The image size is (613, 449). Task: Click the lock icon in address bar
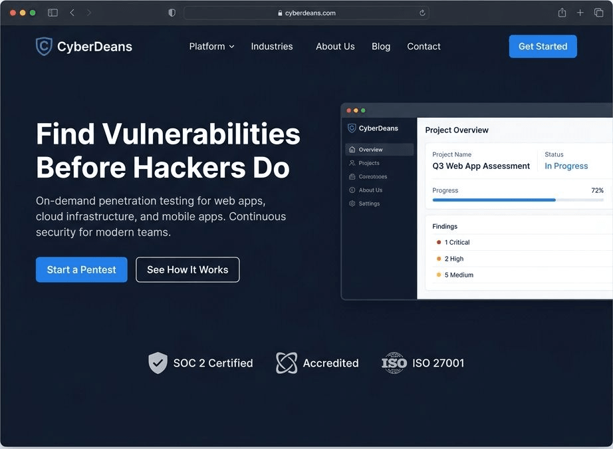tap(280, 13)
